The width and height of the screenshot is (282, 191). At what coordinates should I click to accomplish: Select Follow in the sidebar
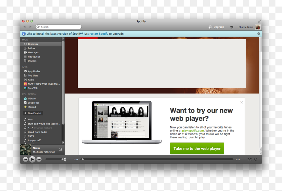pos(41,48)
